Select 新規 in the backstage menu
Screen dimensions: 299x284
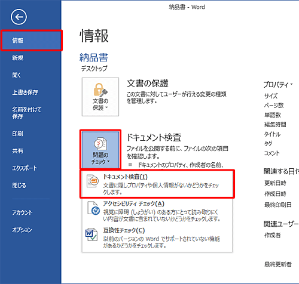(x=18, y=58)
